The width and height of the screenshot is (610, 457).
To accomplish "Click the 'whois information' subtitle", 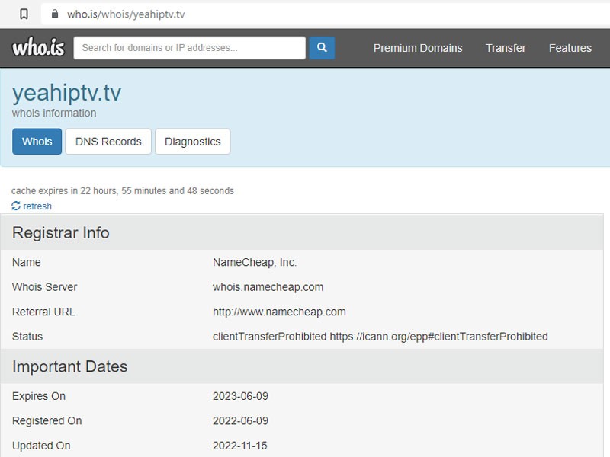I will pyautogui.click(x=54, y=113).
